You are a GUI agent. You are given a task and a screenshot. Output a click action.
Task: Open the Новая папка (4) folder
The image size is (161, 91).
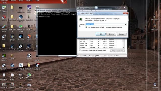12,28
